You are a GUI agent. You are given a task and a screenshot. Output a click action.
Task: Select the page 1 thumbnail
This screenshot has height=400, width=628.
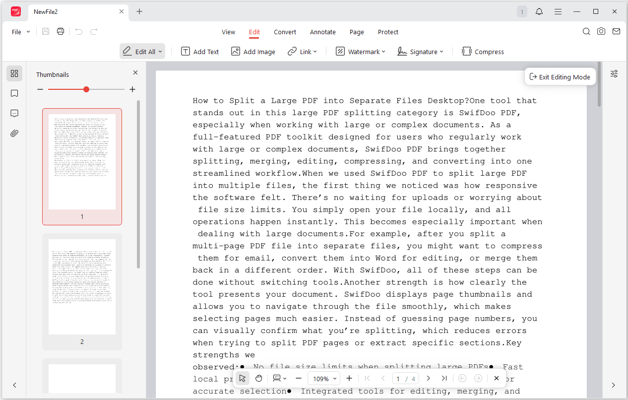(x=82, y=166)
